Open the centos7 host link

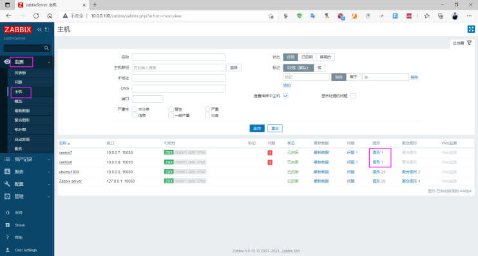(x=66, y=152)
